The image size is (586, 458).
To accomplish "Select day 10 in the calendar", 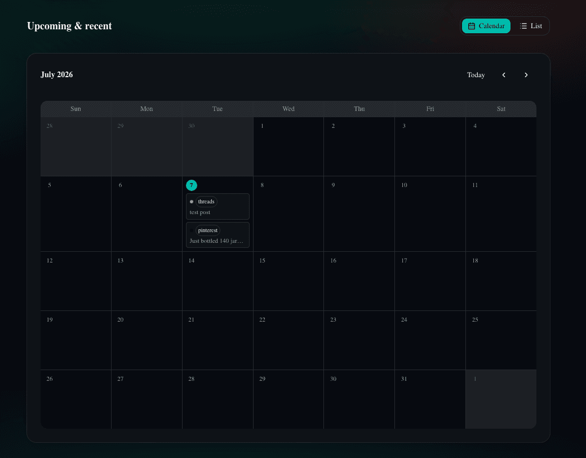I will 430,214.
